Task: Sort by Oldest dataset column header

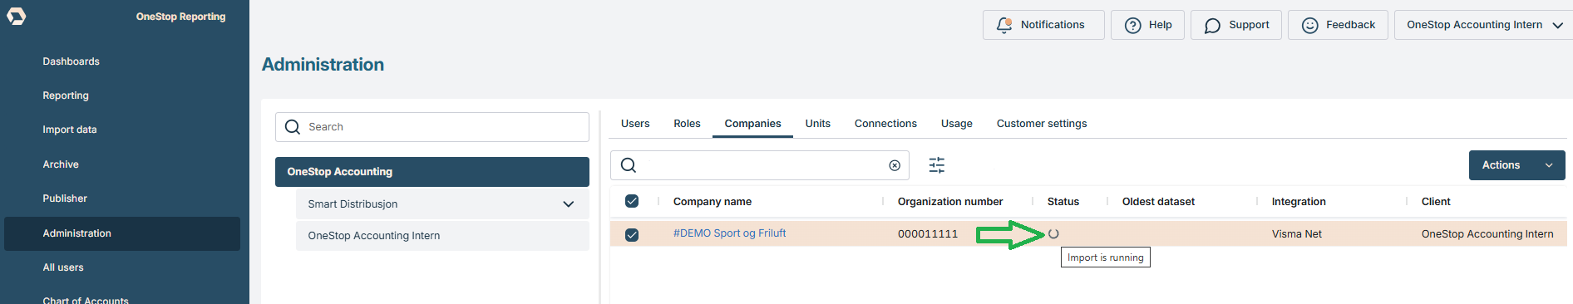Action: click(1158, 202)
